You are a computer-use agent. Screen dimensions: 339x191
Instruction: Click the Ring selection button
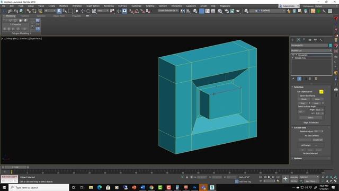[x=303, y=103]
